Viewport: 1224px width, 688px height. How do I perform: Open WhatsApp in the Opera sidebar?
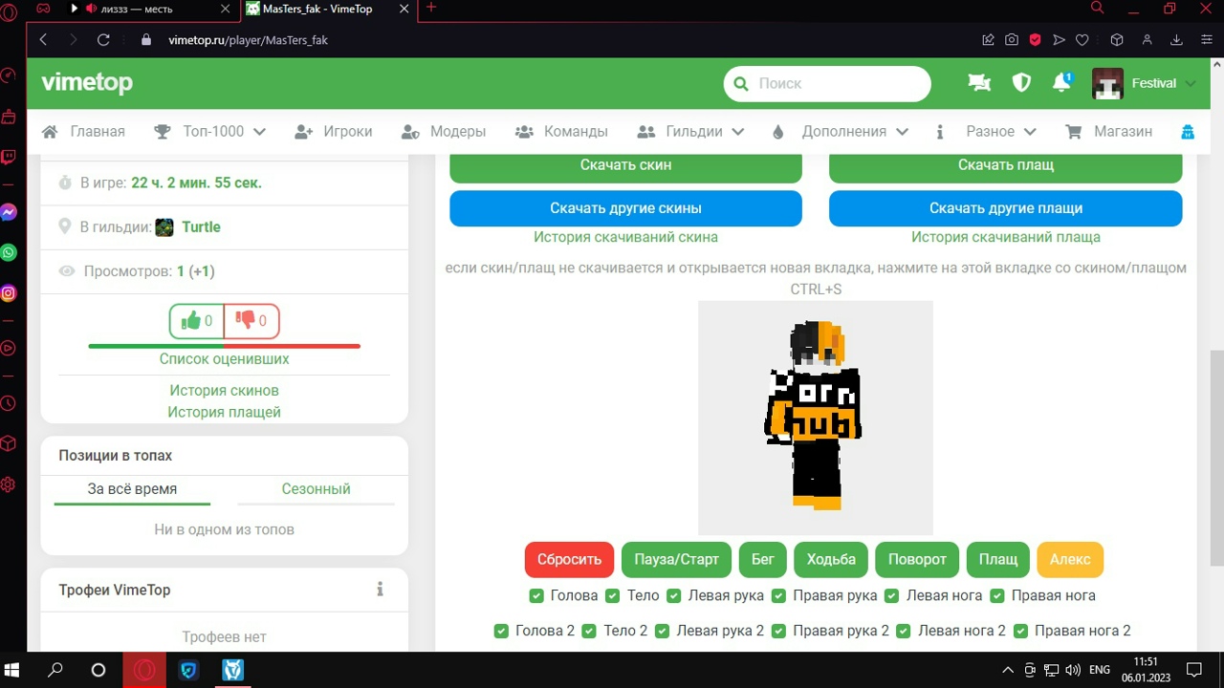pos(9,253)
